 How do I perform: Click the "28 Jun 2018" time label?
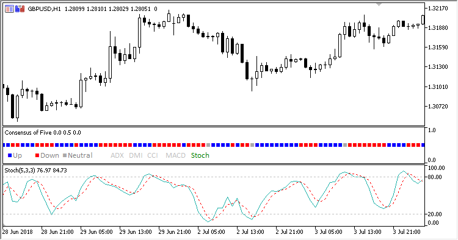(x=18, y=232)
